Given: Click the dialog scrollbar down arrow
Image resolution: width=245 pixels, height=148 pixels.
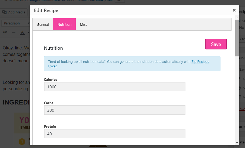Looking at the screenshot, I should click(x=237, y=143).
